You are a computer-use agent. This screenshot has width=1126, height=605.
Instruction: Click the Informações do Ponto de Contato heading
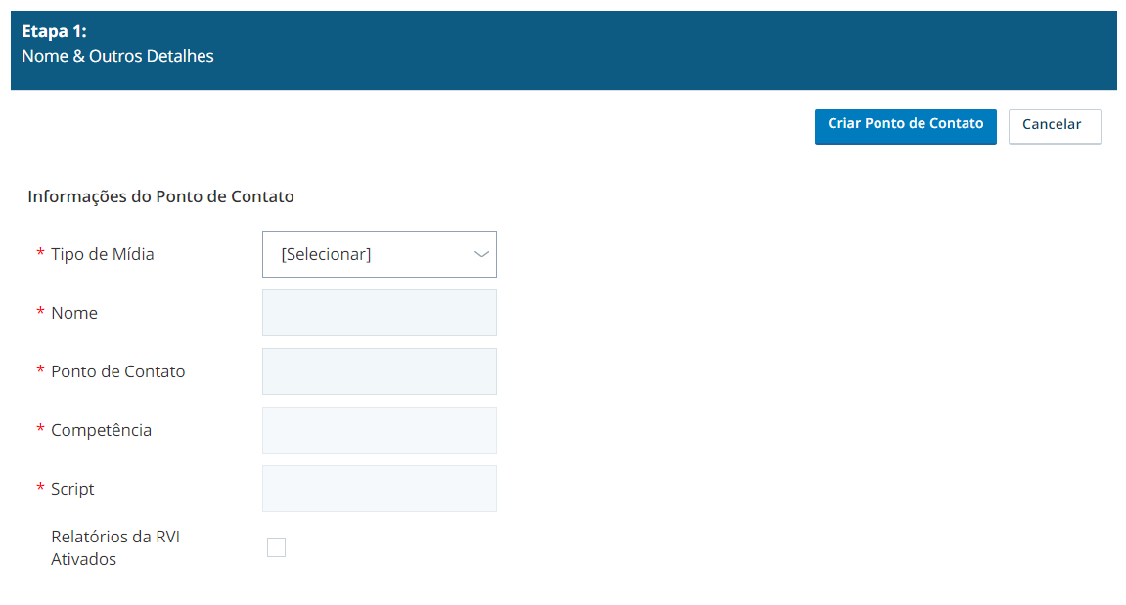pyautogui.click(x=160, y=196)
